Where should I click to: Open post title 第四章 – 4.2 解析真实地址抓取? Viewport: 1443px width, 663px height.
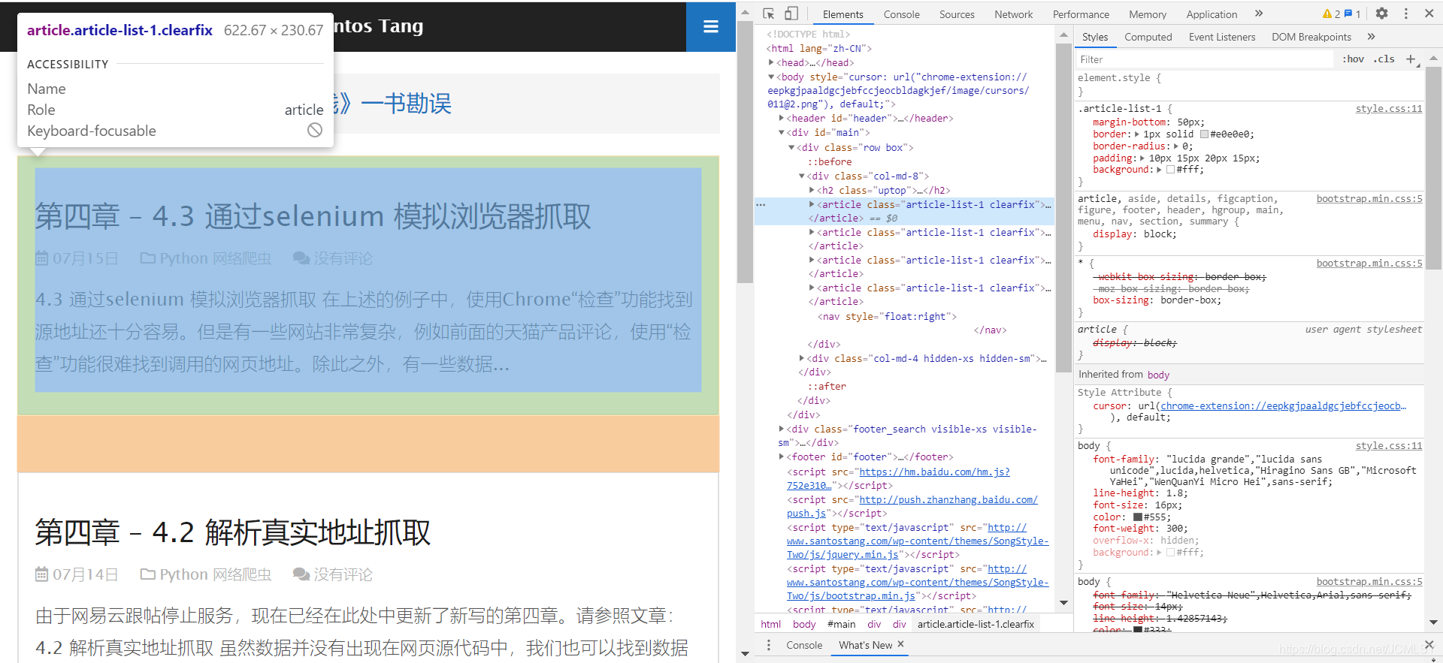[232, 532]
